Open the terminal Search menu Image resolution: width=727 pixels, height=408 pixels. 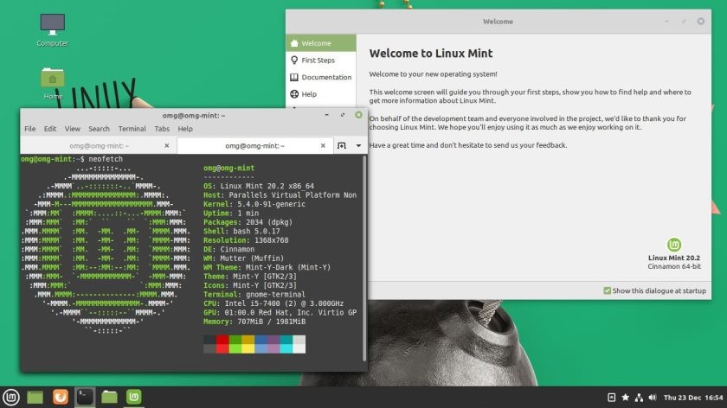pos(99,129)
